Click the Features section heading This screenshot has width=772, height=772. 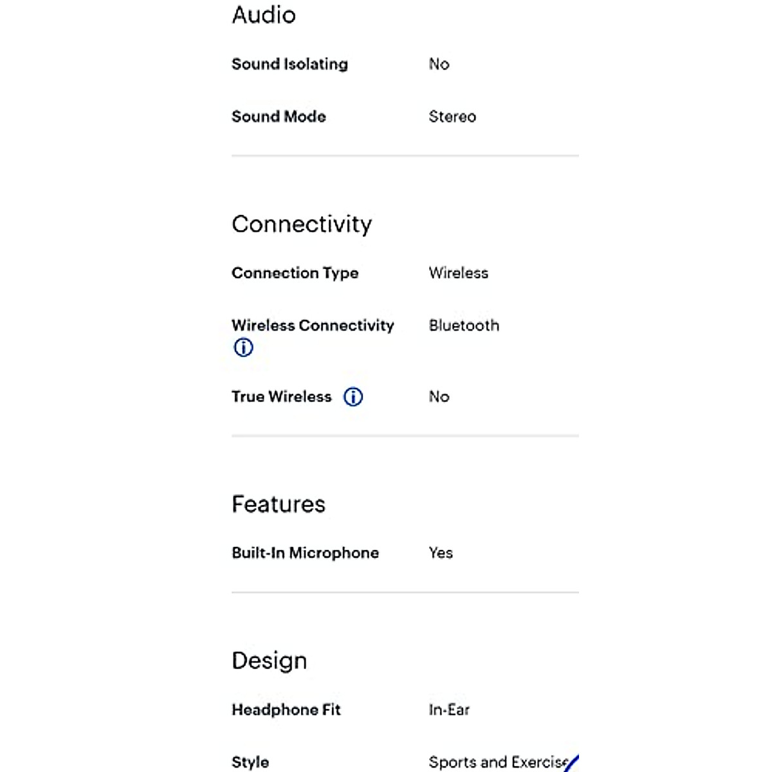pos(279,504)
